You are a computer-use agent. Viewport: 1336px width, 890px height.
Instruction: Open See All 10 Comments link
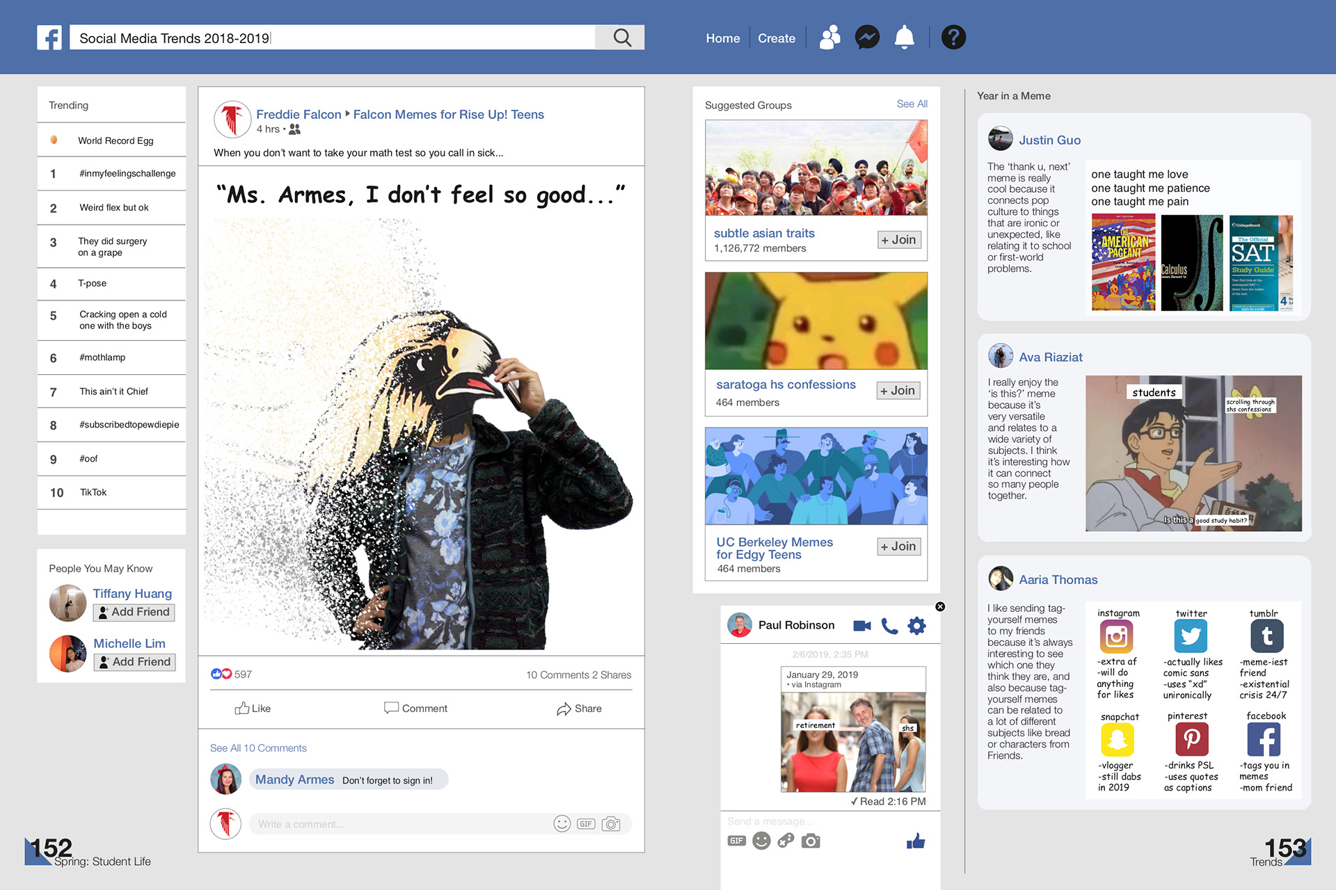coord(258,748)
